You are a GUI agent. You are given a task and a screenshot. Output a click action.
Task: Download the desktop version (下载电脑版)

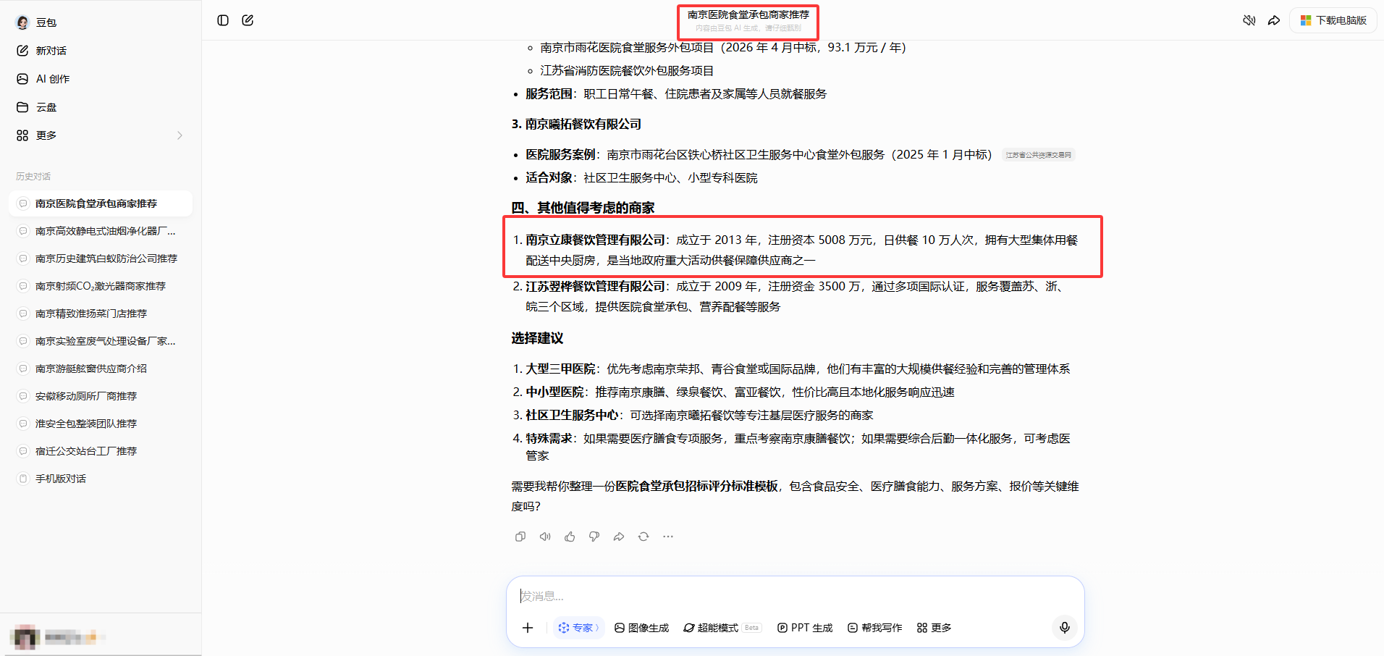click(x=1333, y=20)
